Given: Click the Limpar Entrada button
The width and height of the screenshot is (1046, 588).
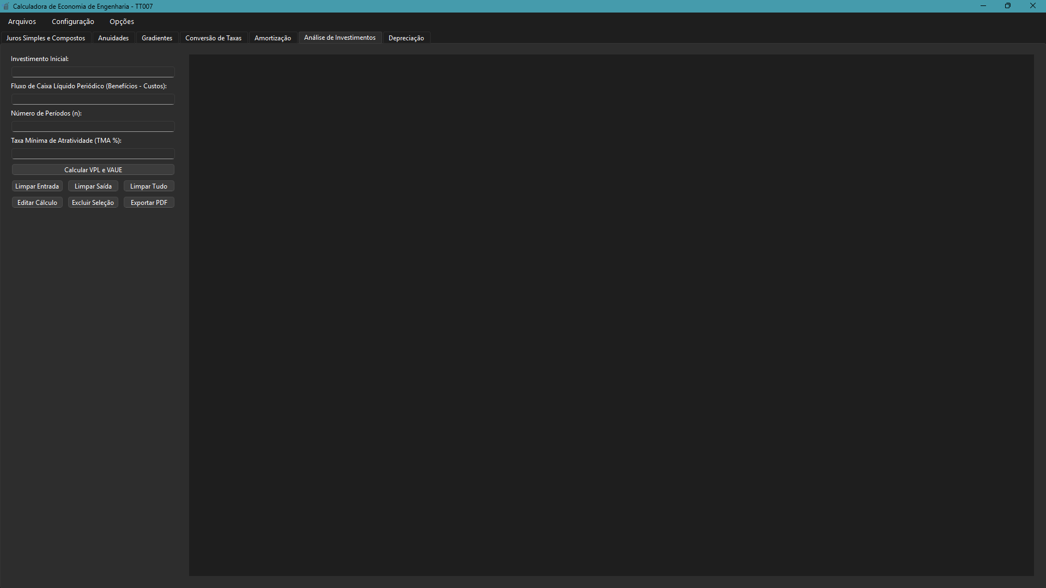Looking at the screenshot, I should pos(37,186).
